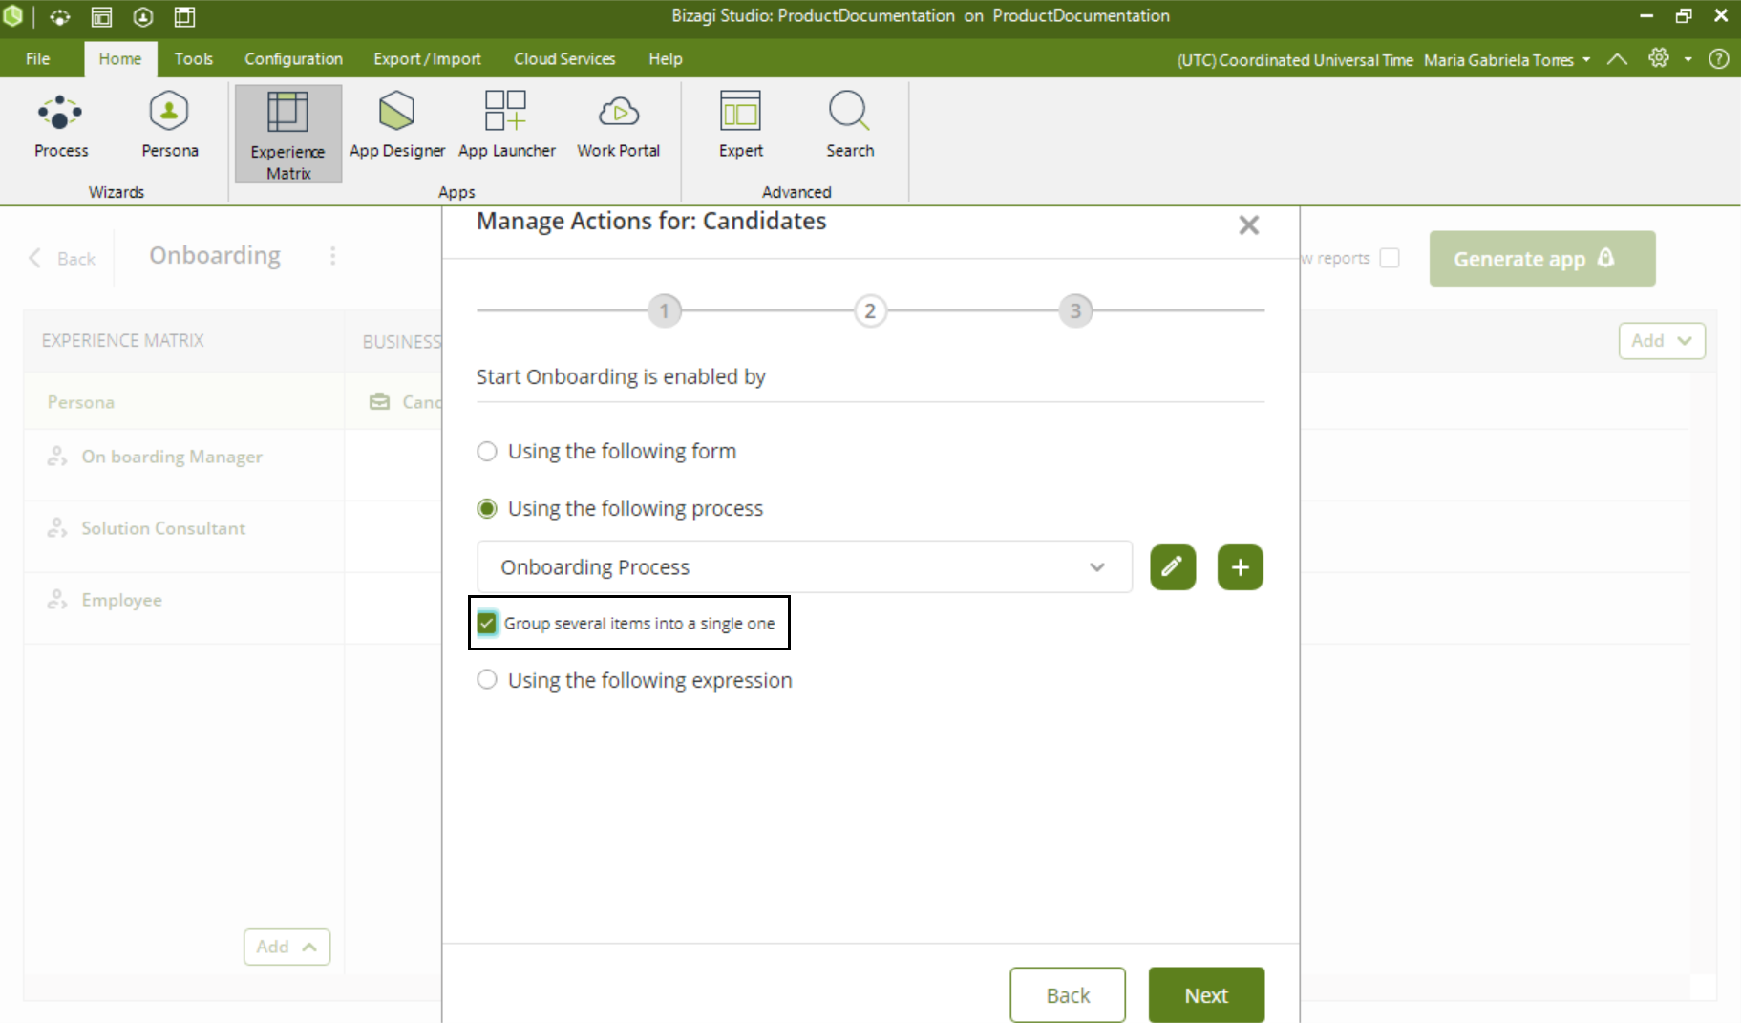This screenshot has width=1741, height=1023.
Task: Open the settings gear in ribbon header
Action: coord(1659,58)
